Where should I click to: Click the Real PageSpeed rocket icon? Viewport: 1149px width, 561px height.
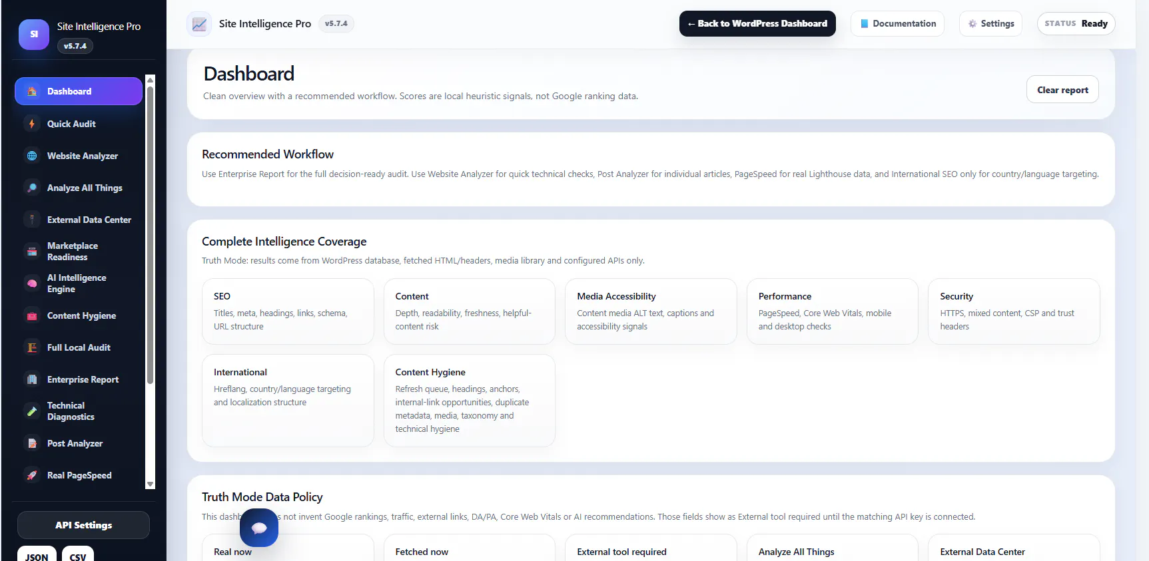[x=32, y=475]
